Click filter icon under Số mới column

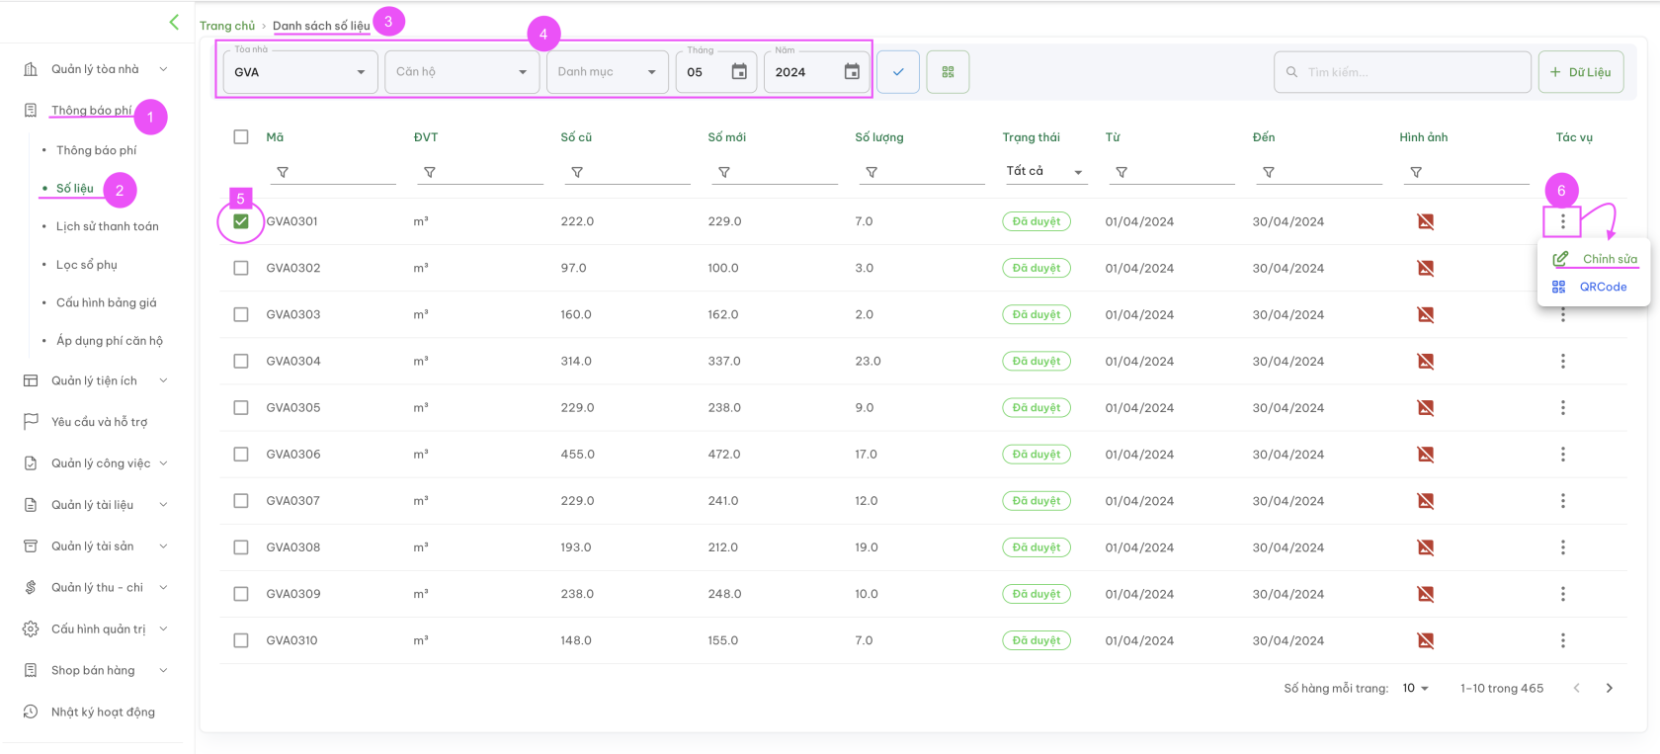pos(724,172)
